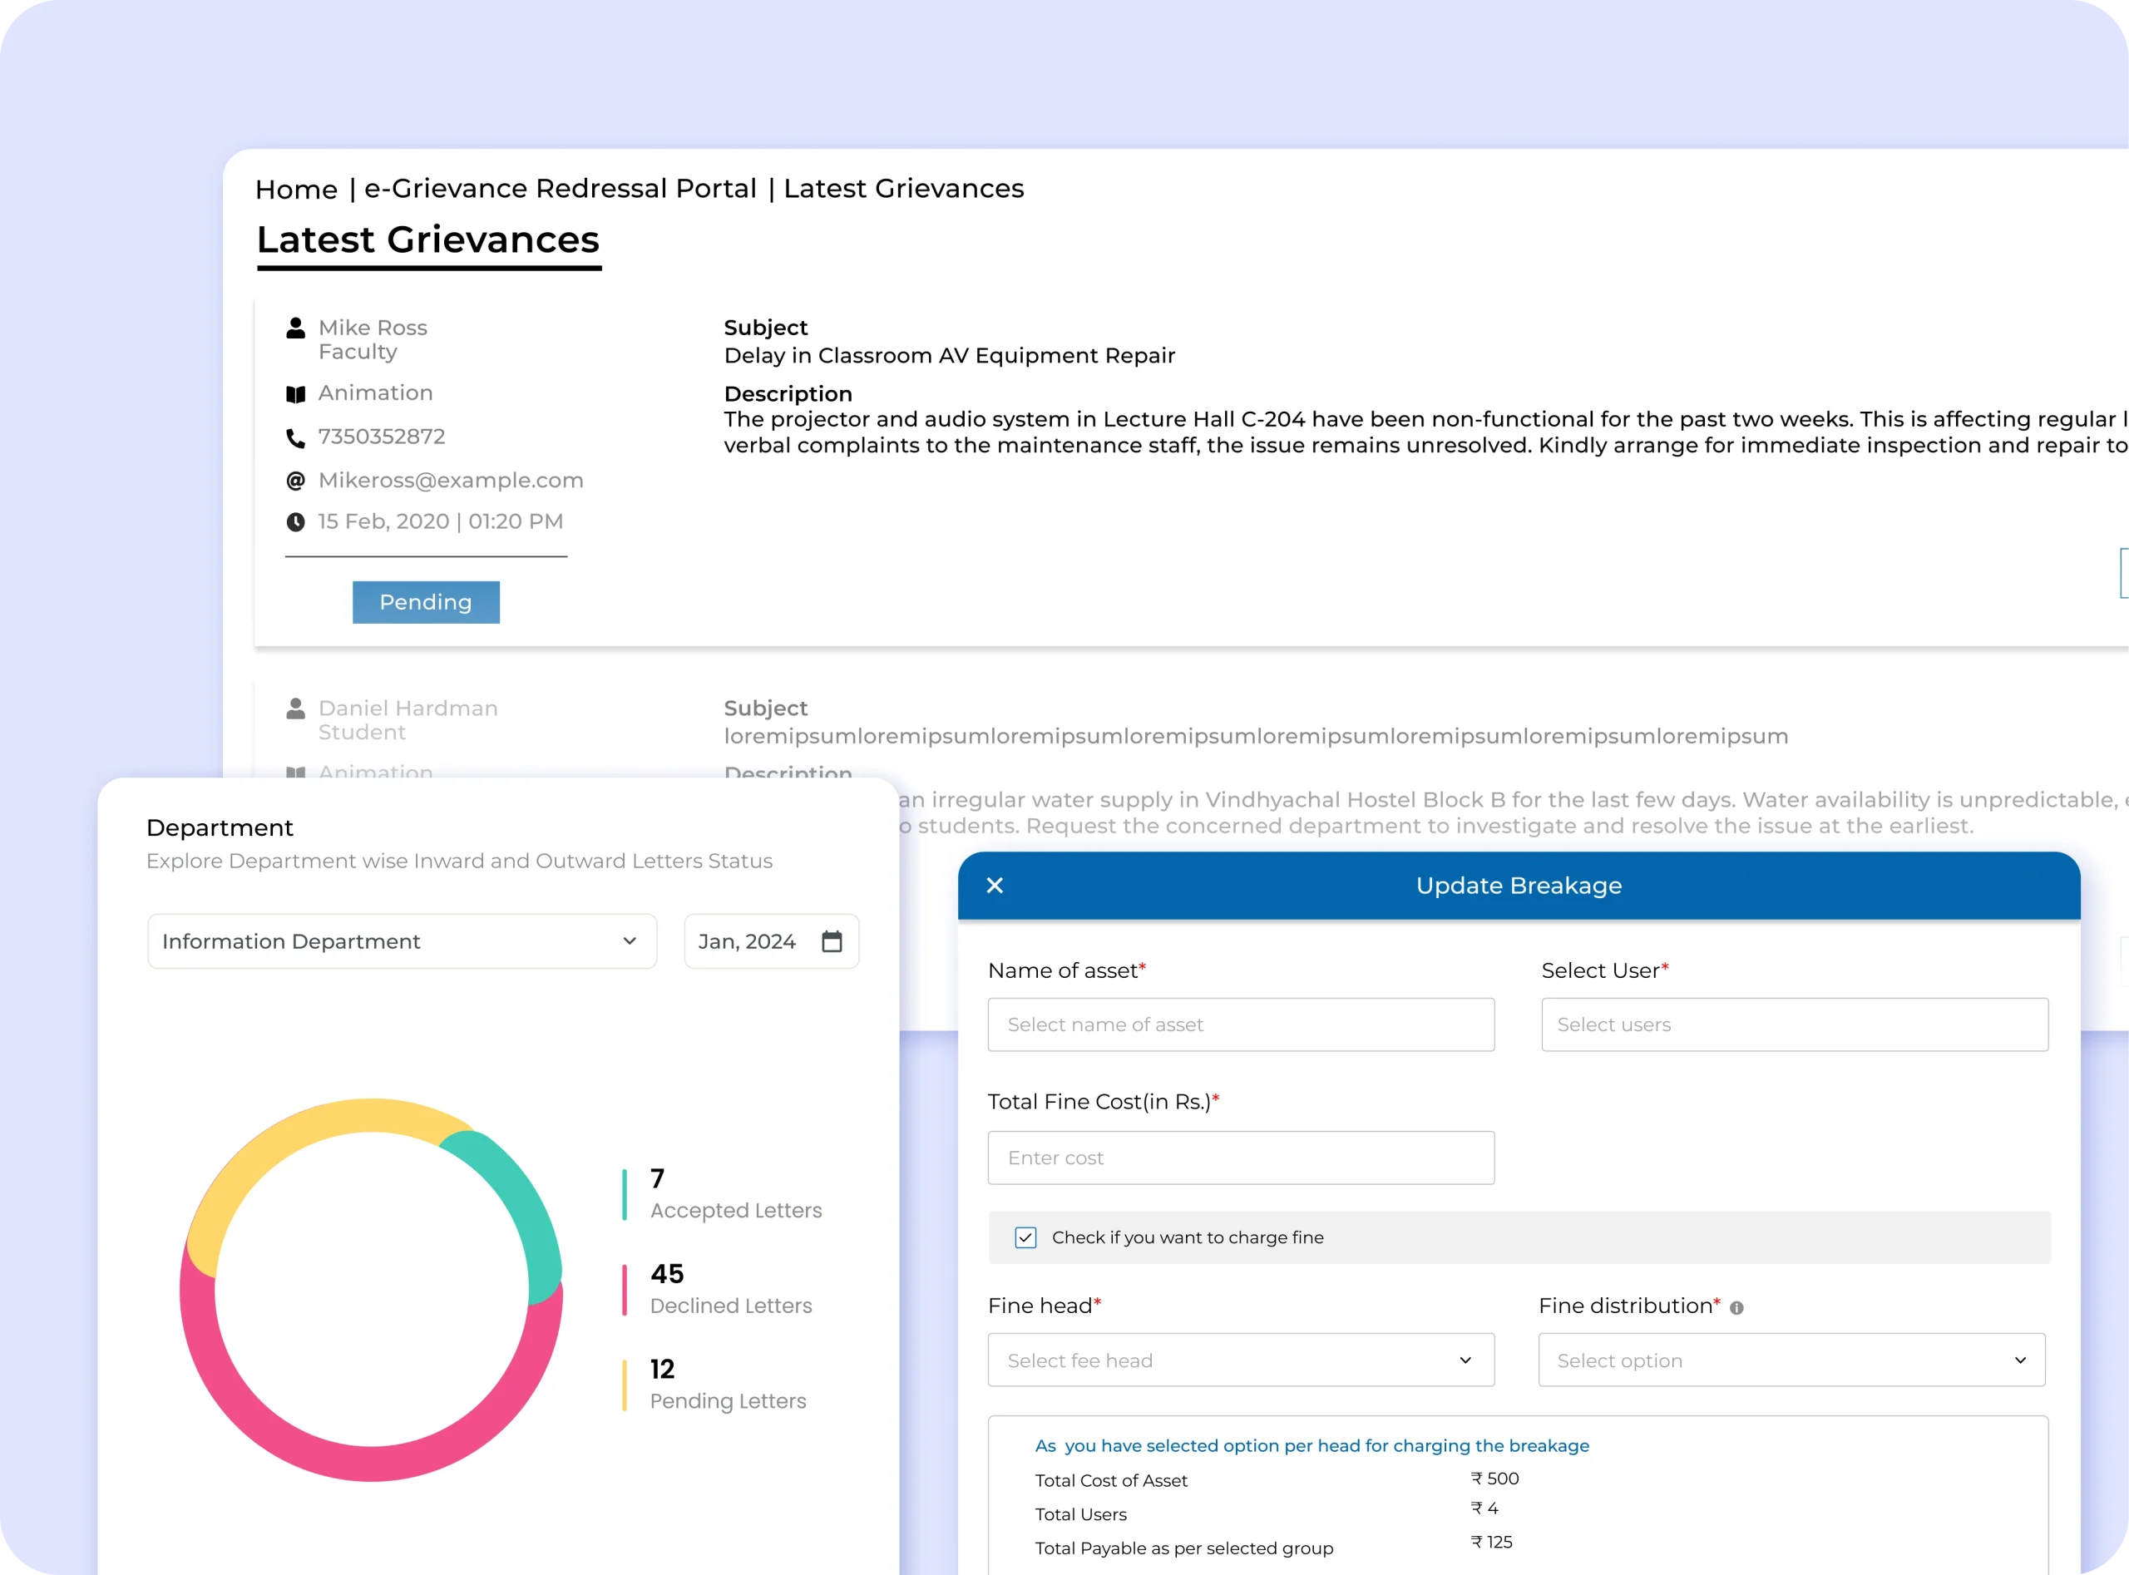This screenshot has width=2129, height=1575.
Task: Click the phone icon beside 7350352872
Action: point(295,438)
